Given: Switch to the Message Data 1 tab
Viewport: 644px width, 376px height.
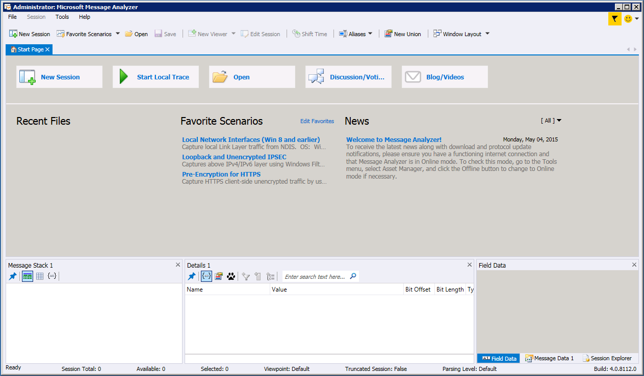Looking at the screenshot, I should [549, 358].
